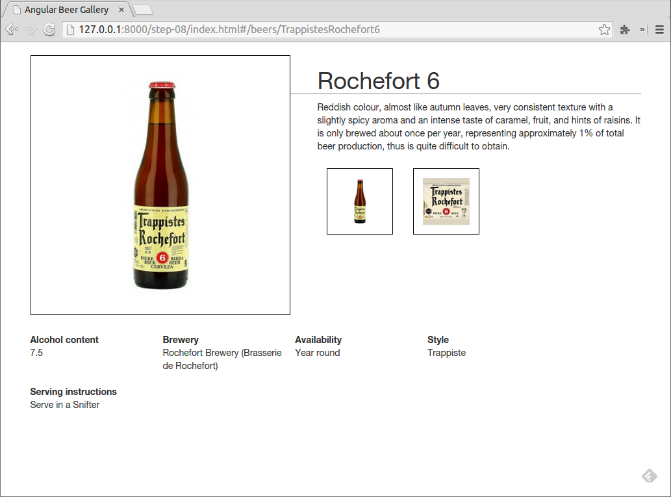Click the 'Reddish colour' description paragraph
671x497 pixels.
click(479, 127)
